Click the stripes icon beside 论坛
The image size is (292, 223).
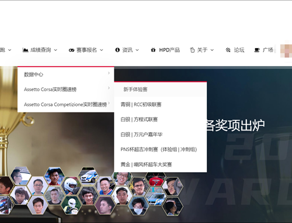[x=228, y=50]
